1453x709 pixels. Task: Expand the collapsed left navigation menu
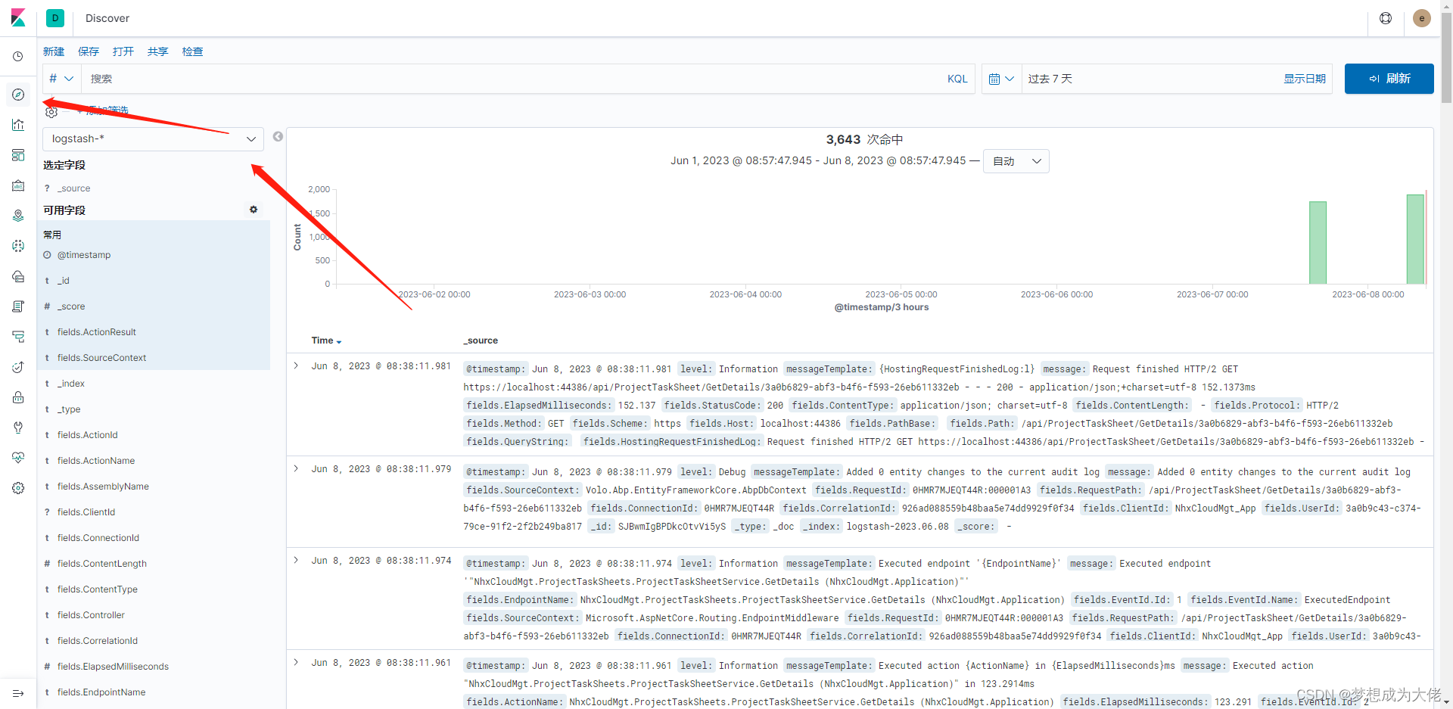18,693
